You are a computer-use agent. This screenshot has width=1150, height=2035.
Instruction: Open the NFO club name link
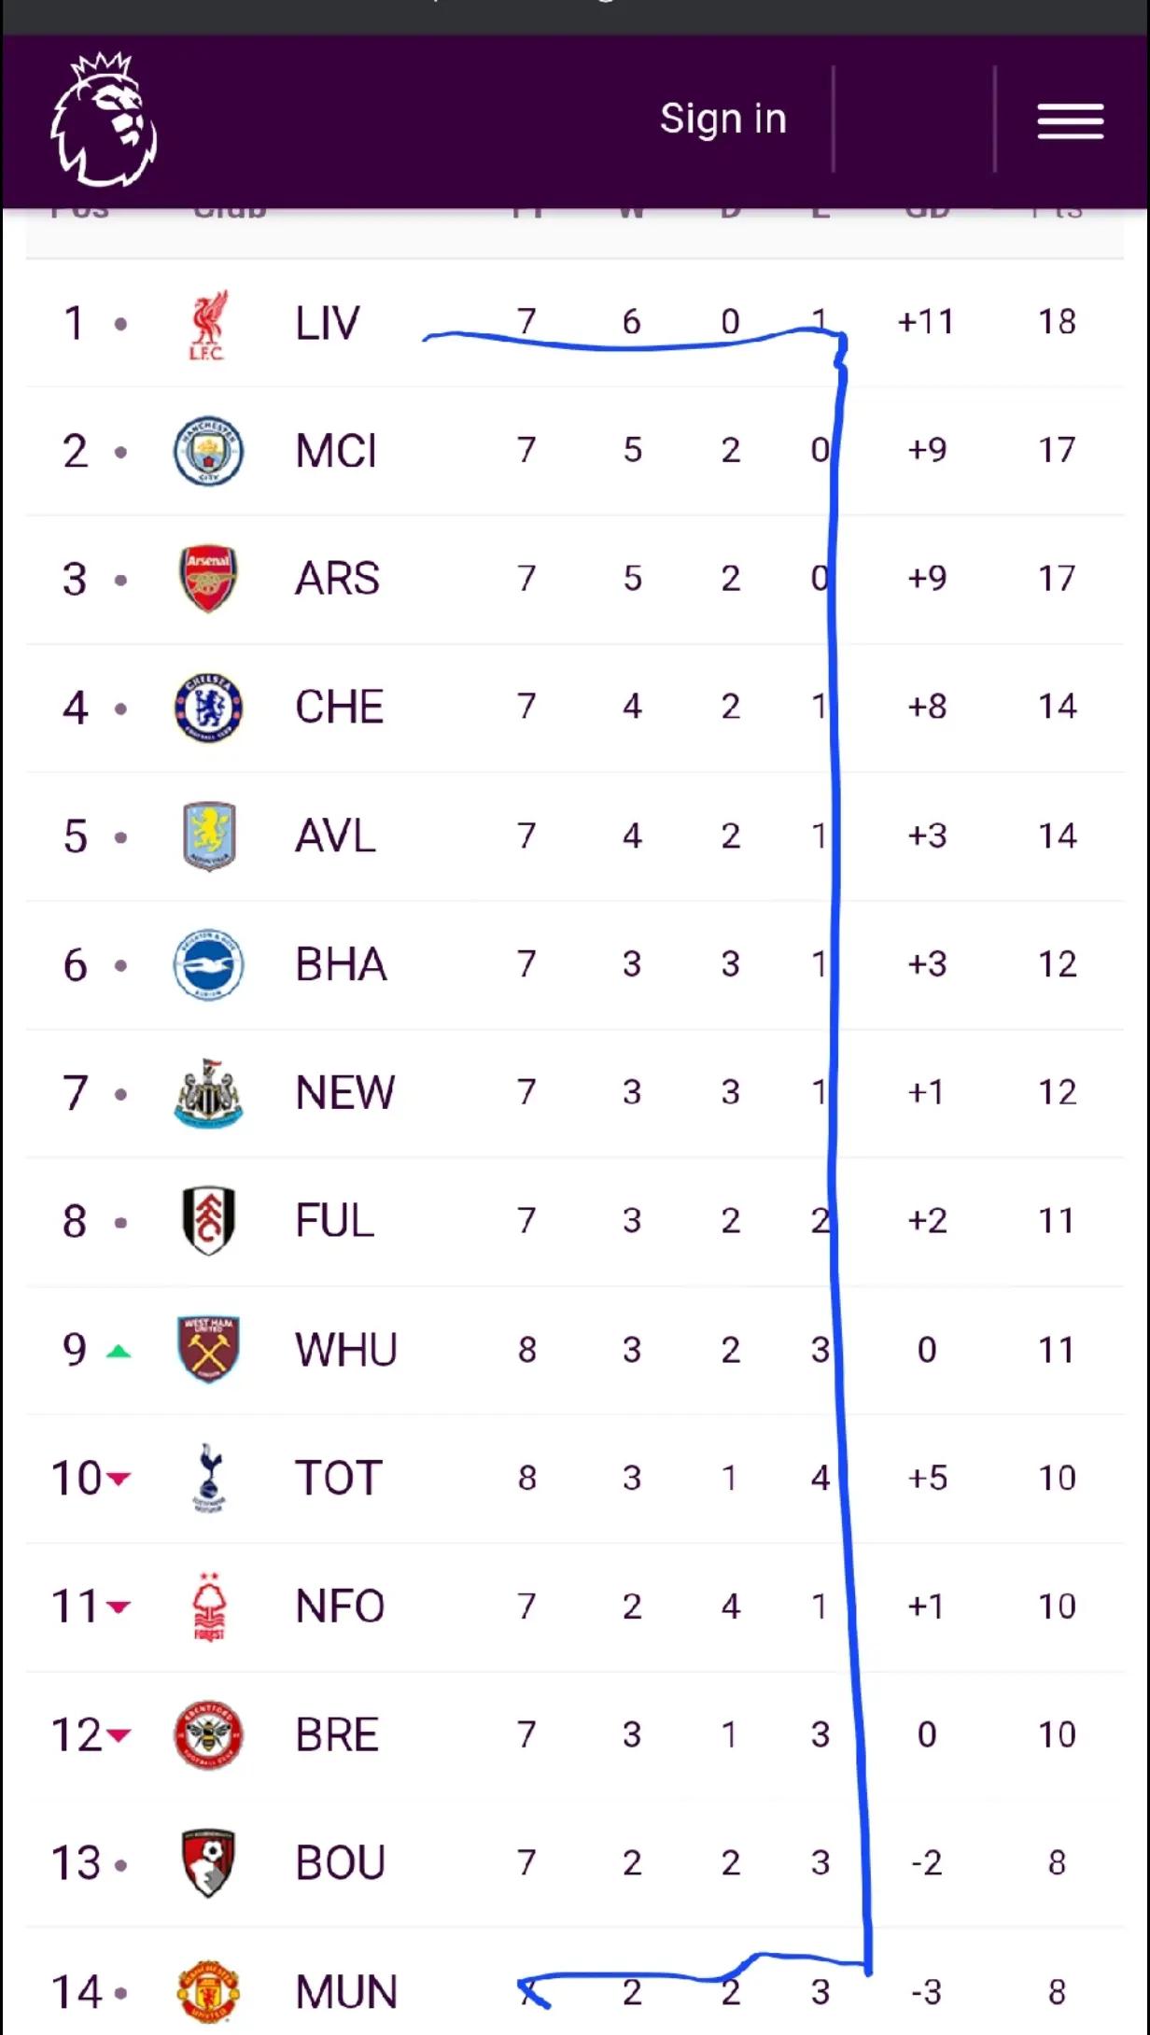pyautogui.click(x=340, y=1607)
